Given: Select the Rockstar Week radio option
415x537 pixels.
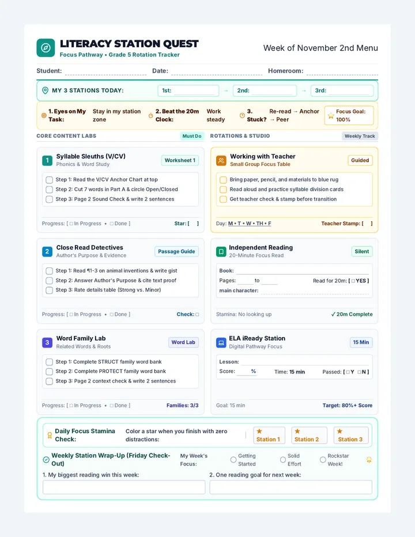Looking at the screenshot, I should [323, 460].
